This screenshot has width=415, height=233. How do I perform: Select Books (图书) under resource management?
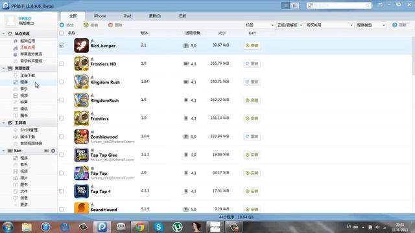tap(24, 115)
